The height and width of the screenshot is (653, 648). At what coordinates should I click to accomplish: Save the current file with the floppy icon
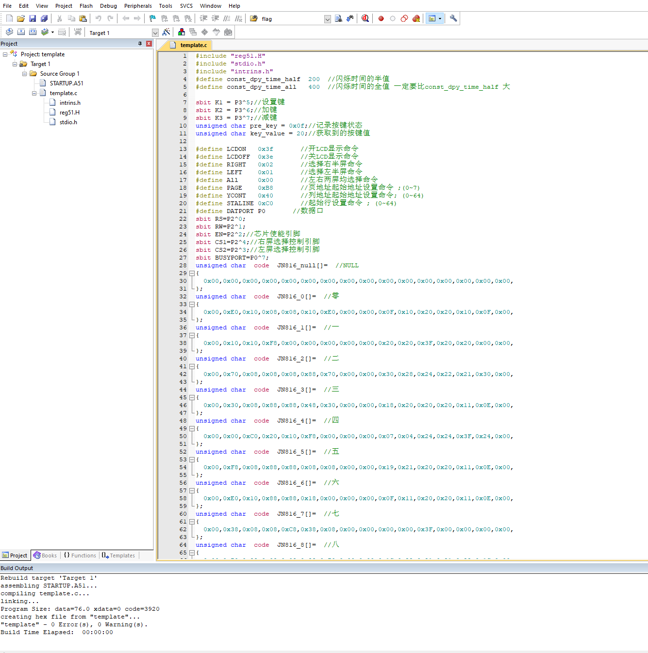tap(33, 18)
